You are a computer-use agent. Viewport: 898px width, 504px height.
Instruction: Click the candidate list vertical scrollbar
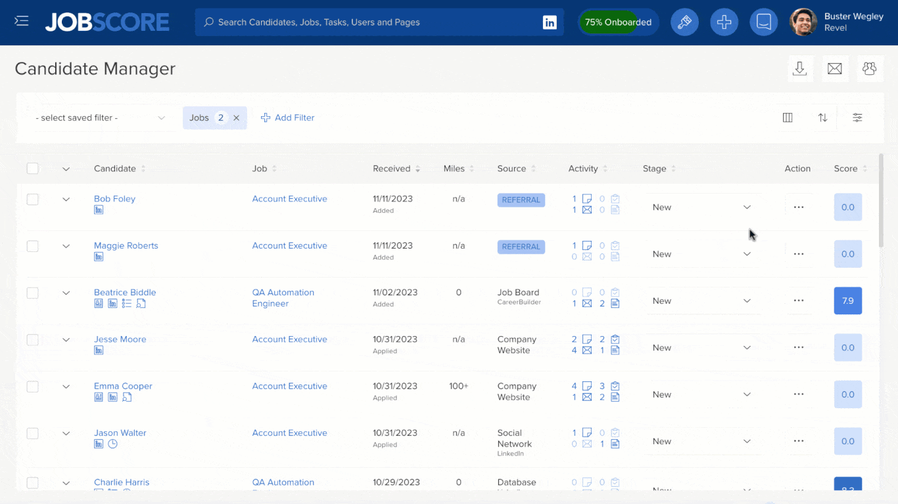(881, 200)
